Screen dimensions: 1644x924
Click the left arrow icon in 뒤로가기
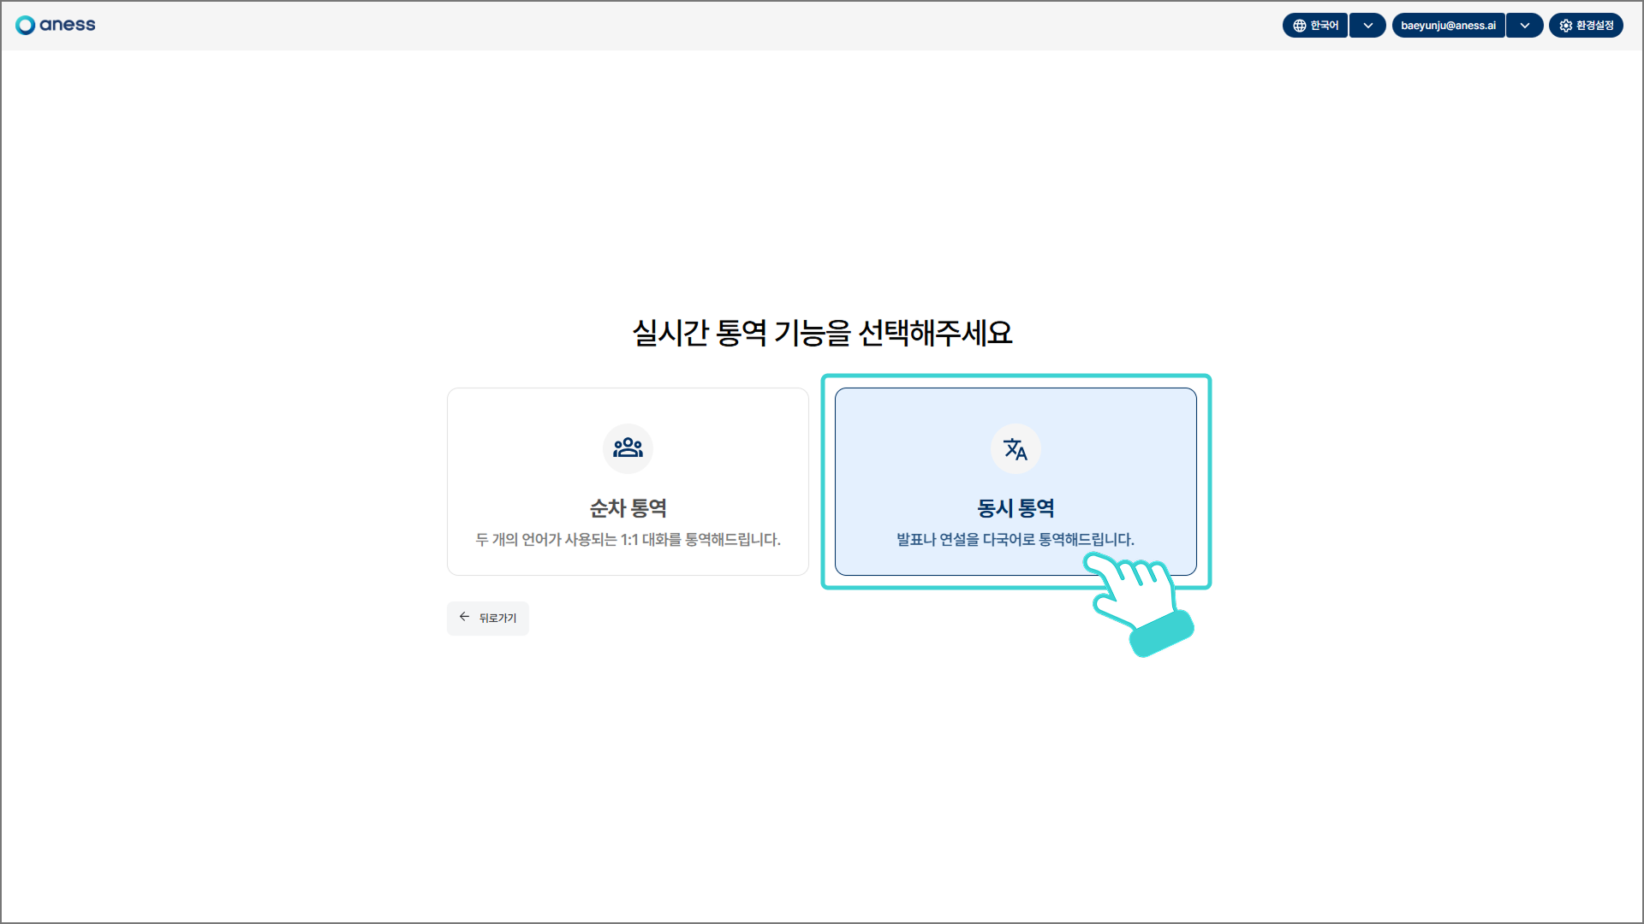[x=464, y=617]
